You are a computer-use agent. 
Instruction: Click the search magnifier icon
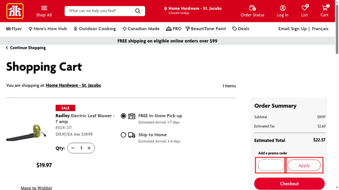(x=138, y=11)
